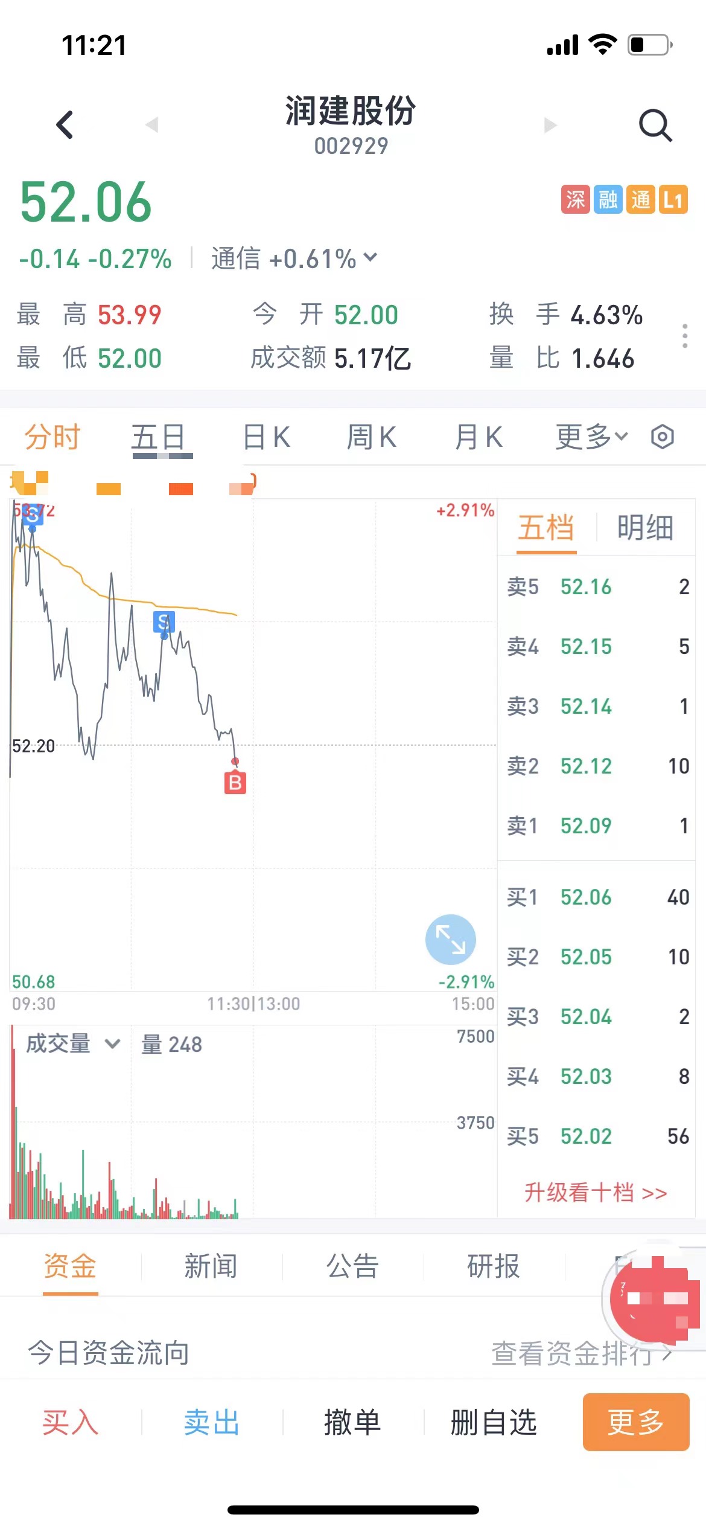Expand the 更多 chart period dropdown

tap(592, 437)
